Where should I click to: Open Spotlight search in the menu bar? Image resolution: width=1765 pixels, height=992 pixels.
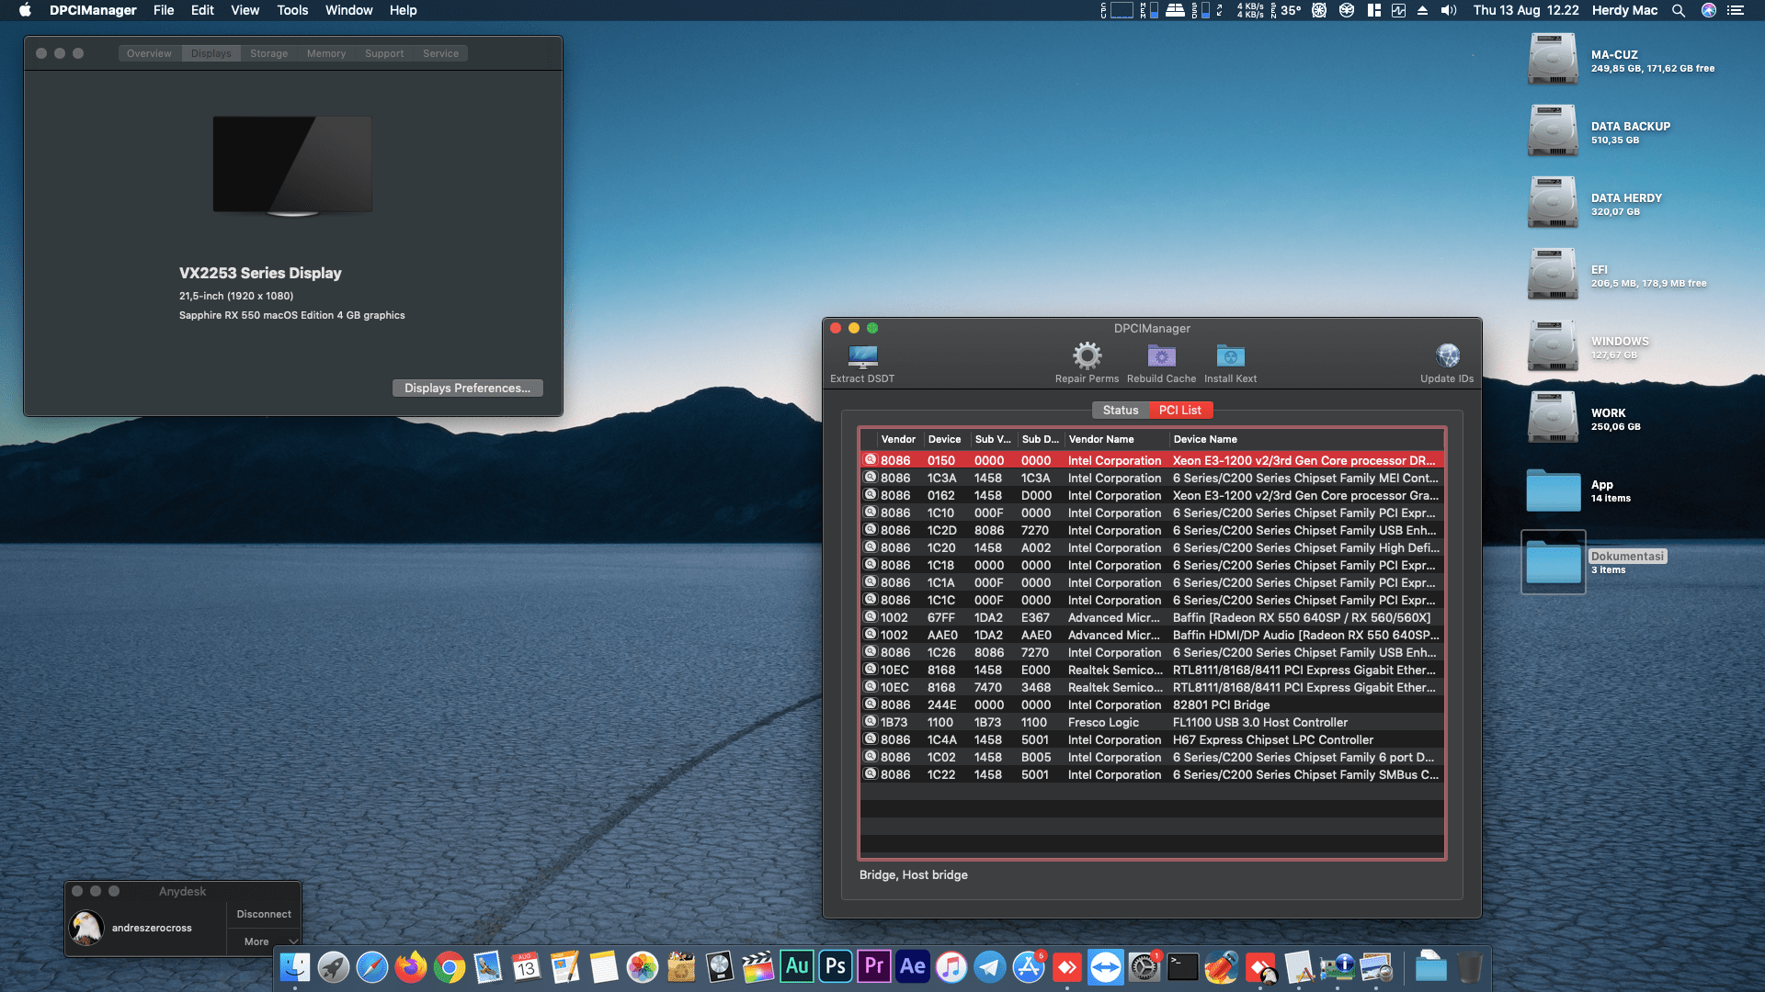pyautogui.click(x=1679, y=10)
